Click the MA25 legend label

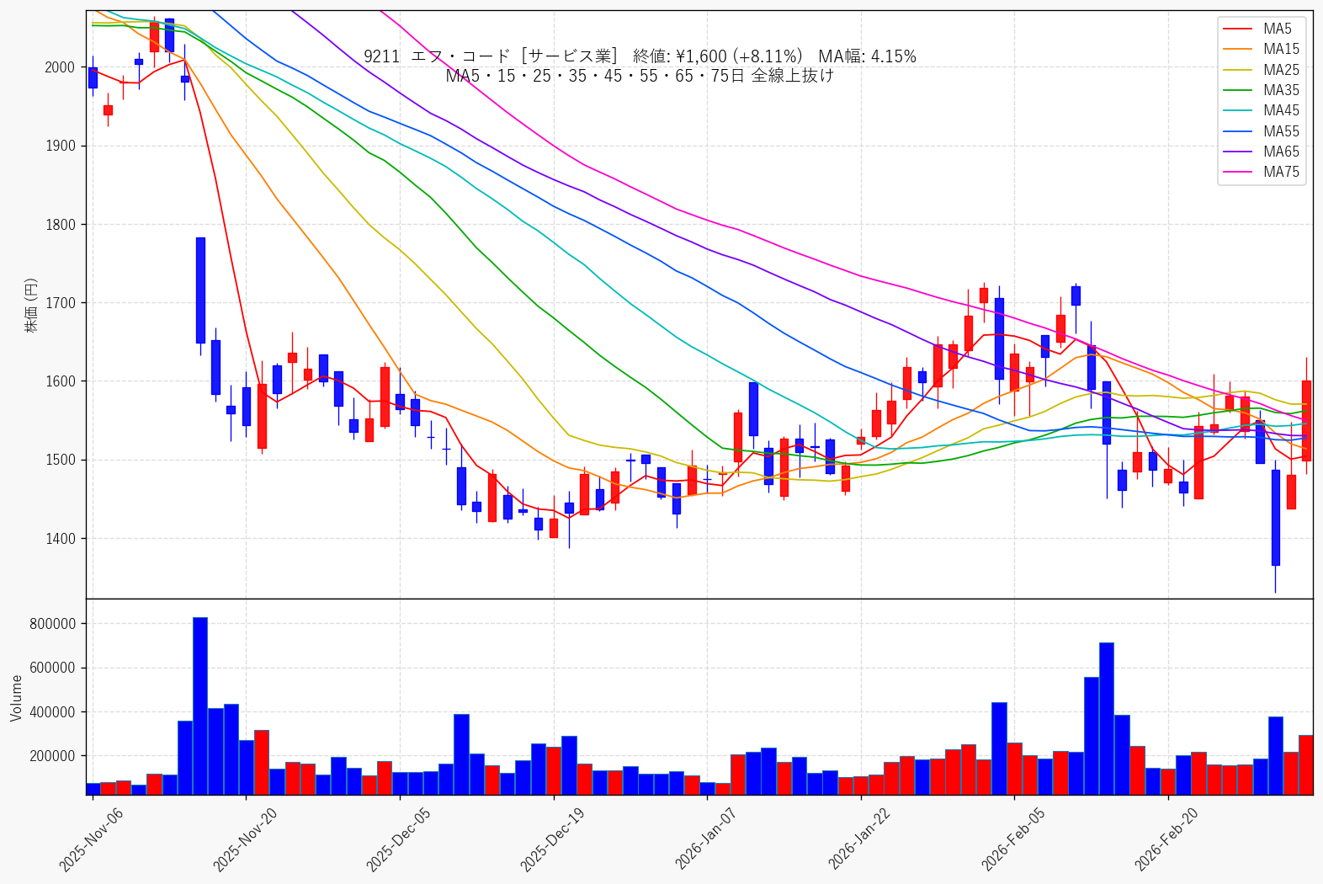click(x=1281, y=70)
